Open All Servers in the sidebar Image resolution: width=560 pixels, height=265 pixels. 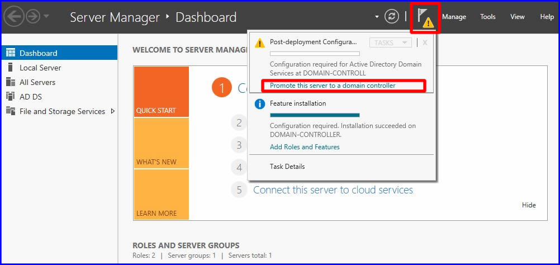pos(37,82)
